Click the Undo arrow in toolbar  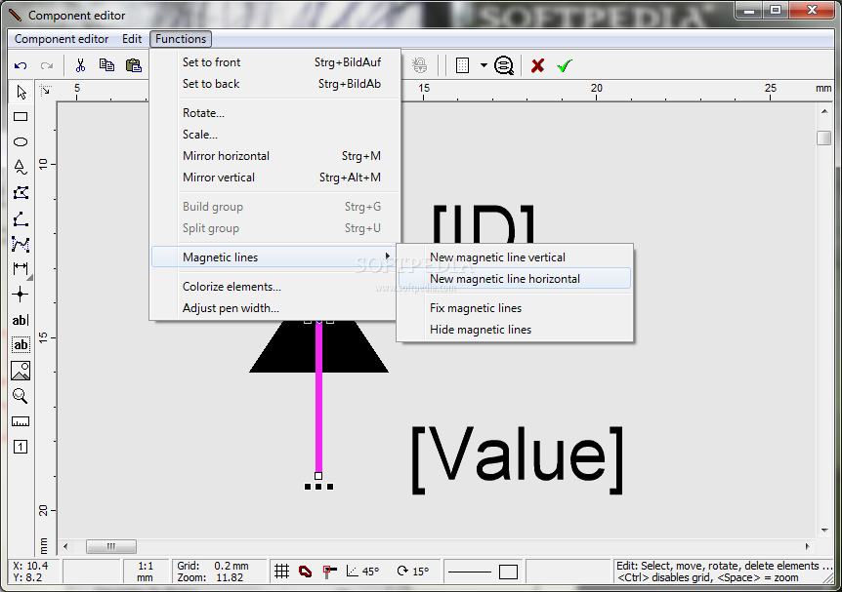(x=21, y=65)
